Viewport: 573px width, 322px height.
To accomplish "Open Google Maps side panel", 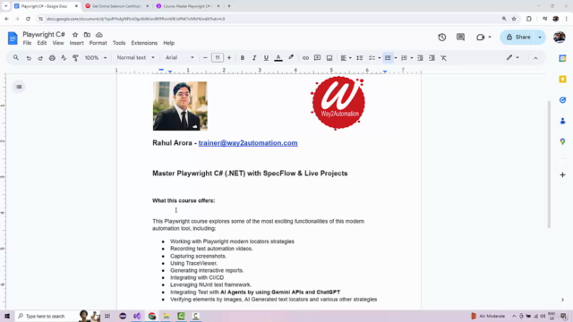I will click(x=562, y=141).
